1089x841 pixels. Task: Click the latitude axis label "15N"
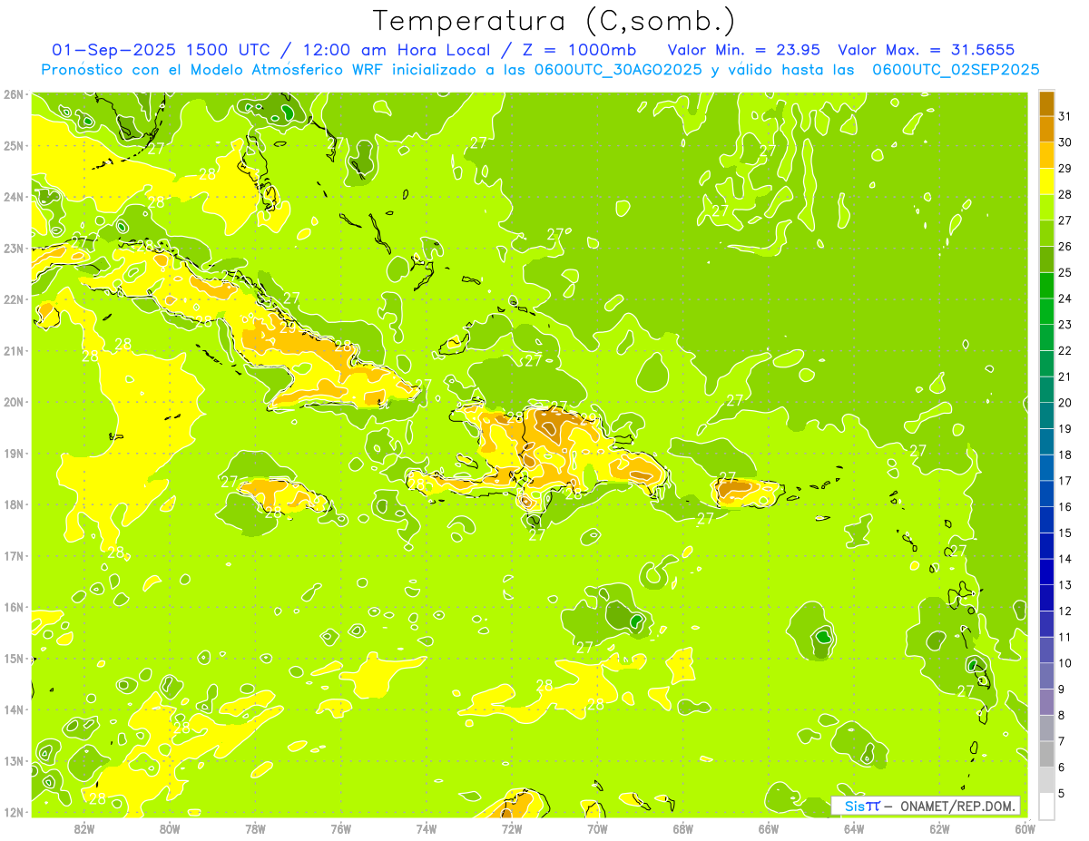(x=14, y=659)
